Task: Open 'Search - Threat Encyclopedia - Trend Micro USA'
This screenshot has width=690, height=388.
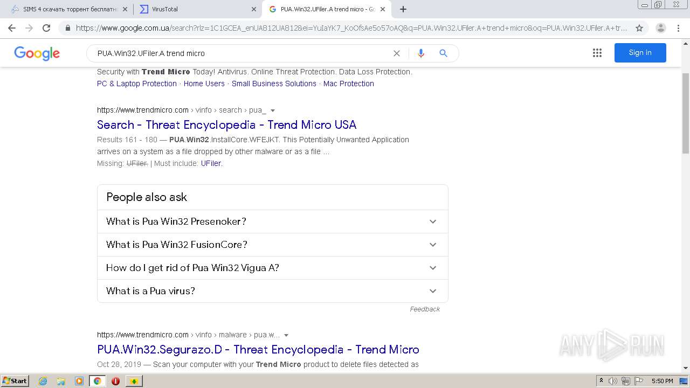Action: [x=226, y=124]
